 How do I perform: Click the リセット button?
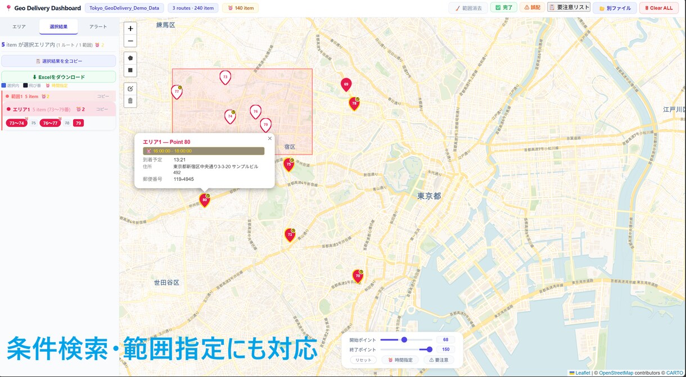pos(364,360)
